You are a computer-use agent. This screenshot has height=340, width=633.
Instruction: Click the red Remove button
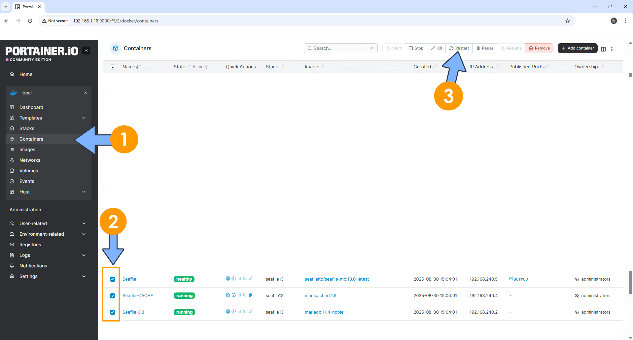click(x=539, y=48)
